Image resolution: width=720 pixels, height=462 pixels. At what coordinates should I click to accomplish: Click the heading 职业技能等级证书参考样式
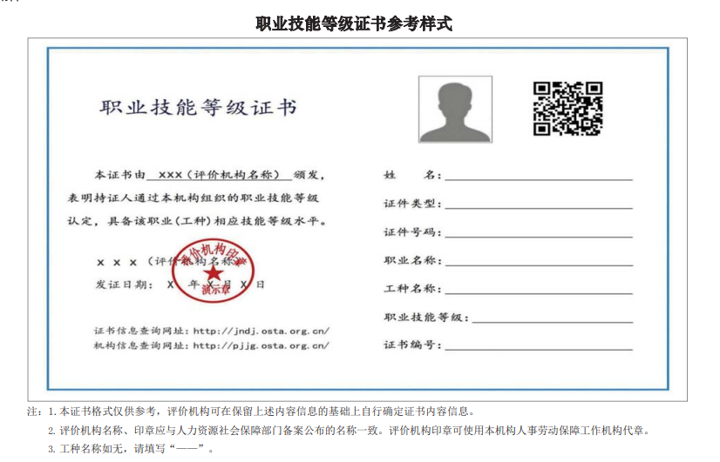354,23
